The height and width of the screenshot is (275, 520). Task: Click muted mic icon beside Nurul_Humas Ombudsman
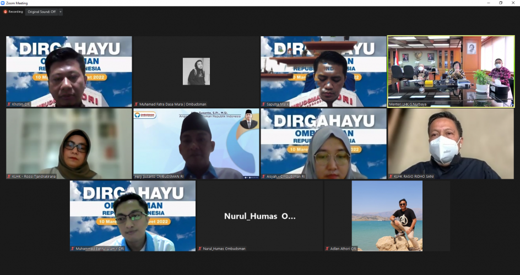(x=200, y=249)
